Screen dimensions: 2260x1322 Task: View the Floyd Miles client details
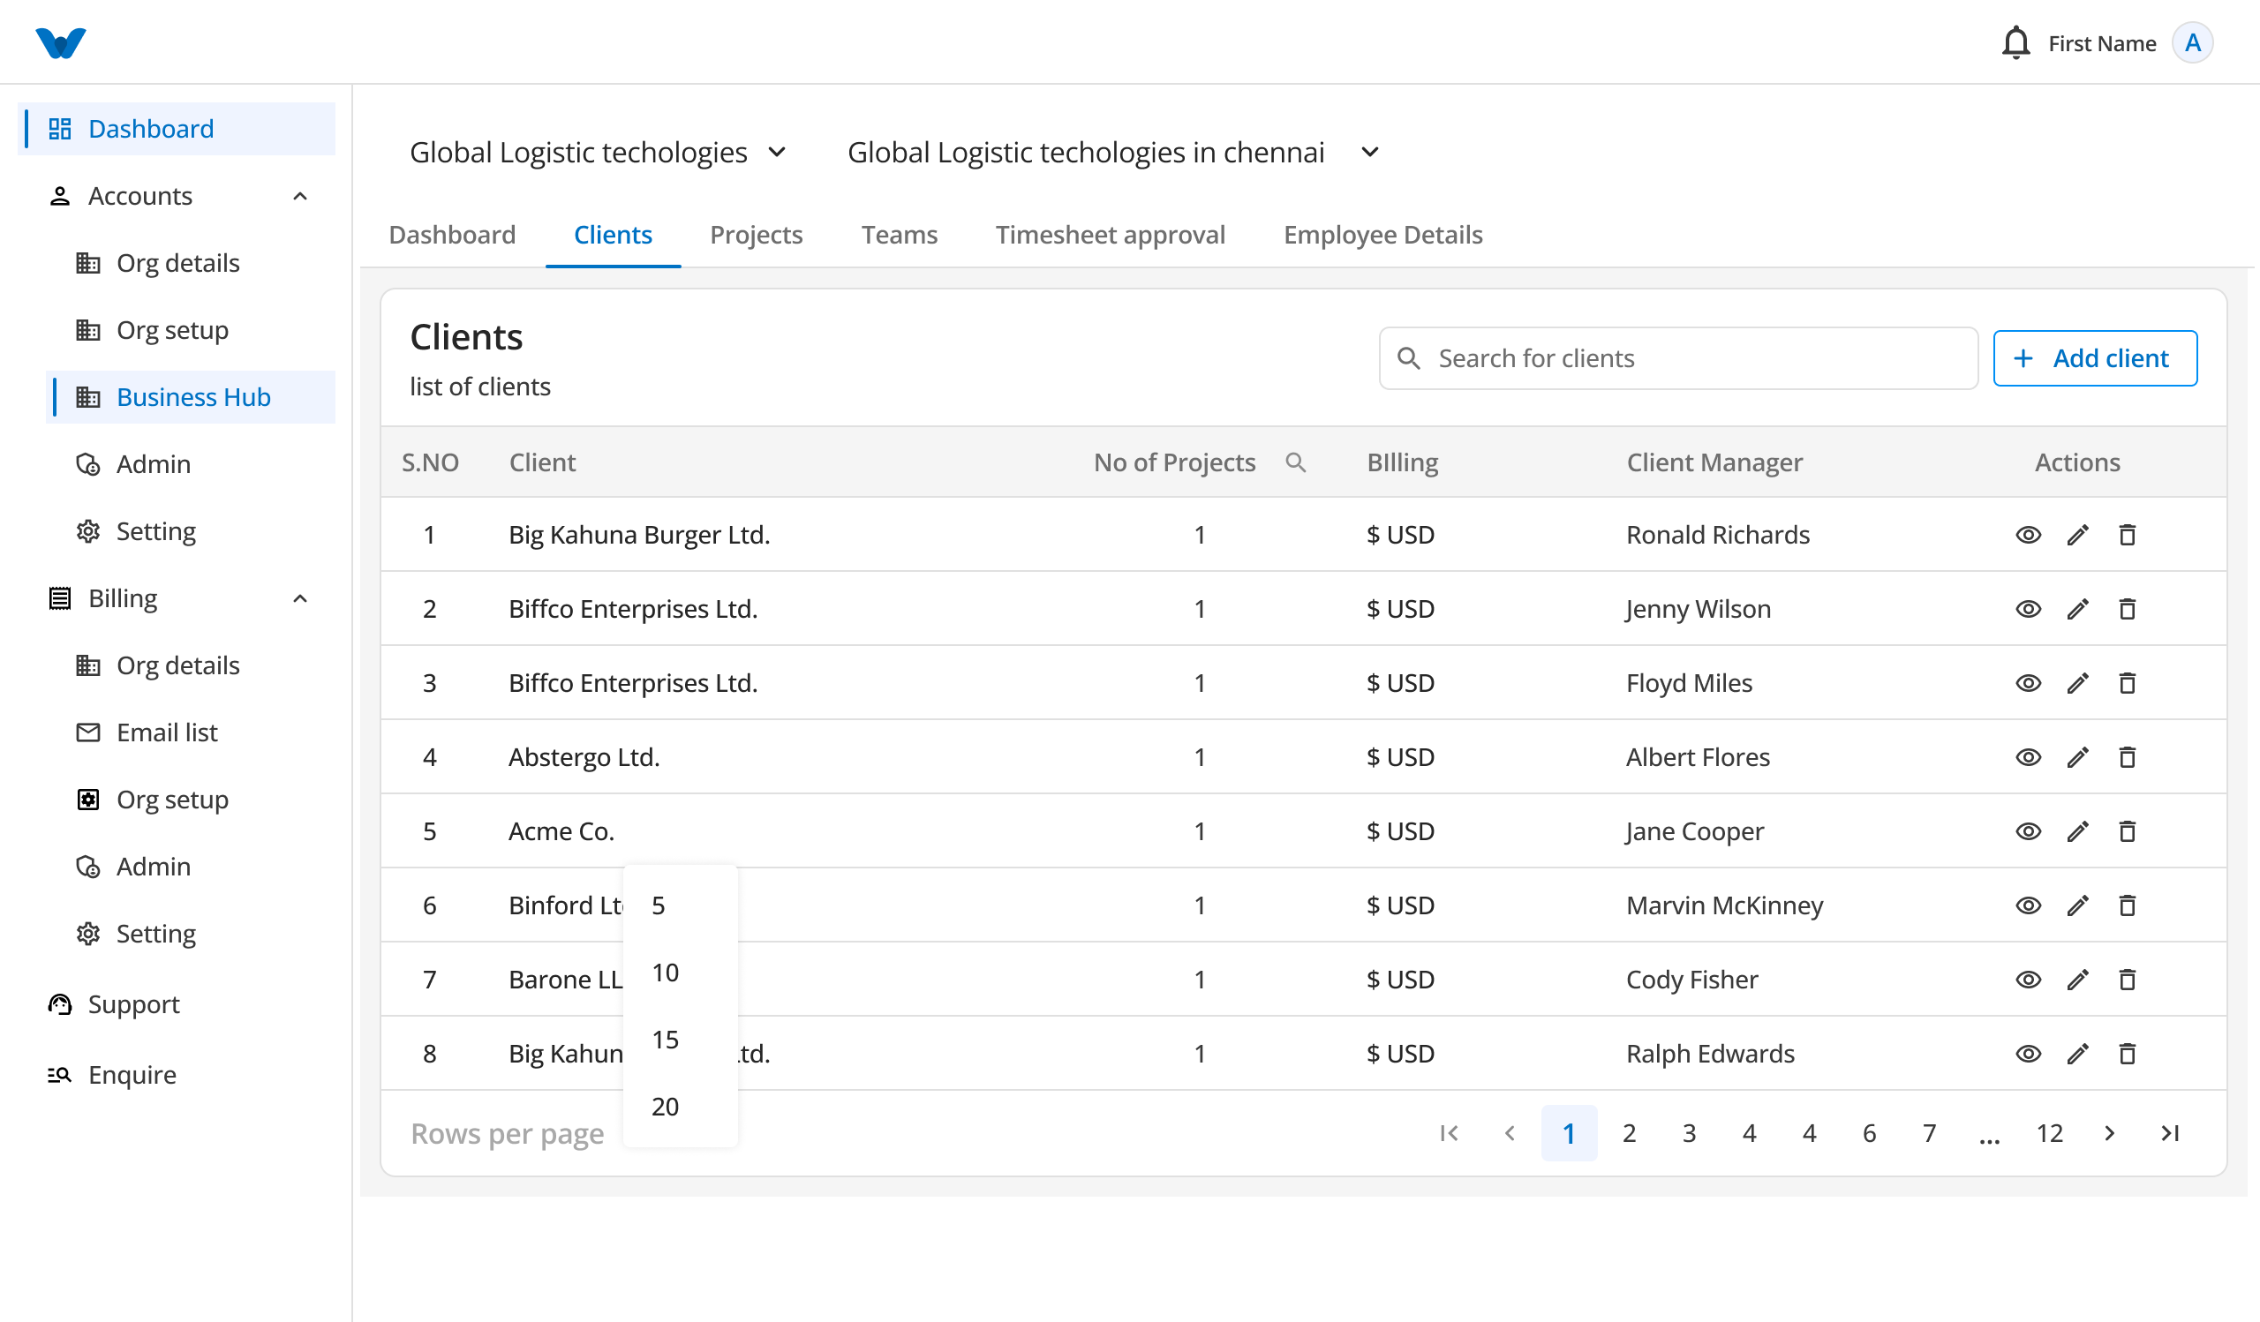tap(2028, 683)
